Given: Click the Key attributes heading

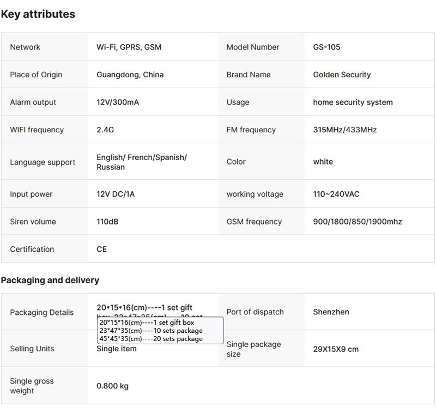Looking at the screenshot, I should click(x=38, y=15).
